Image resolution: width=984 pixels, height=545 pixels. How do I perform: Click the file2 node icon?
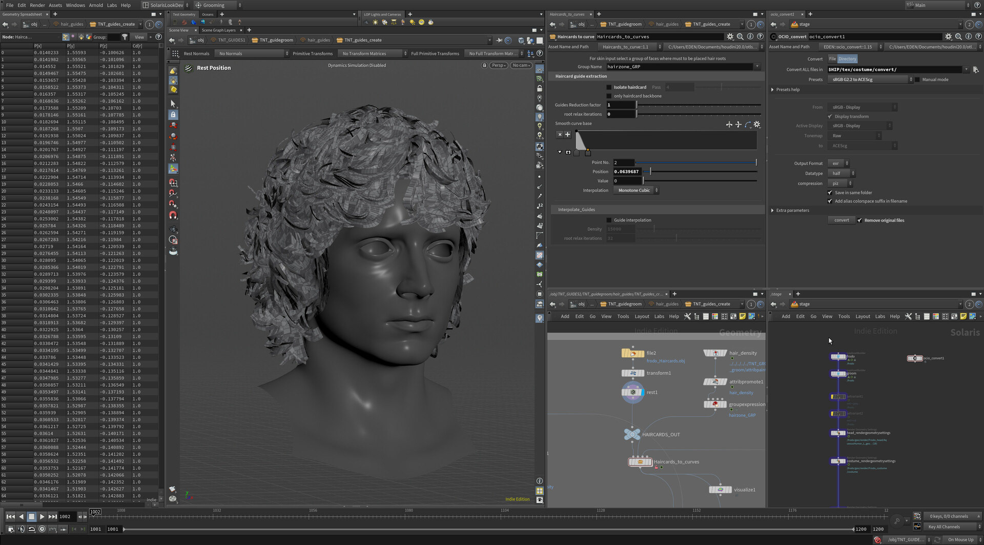tap(633, 353)
